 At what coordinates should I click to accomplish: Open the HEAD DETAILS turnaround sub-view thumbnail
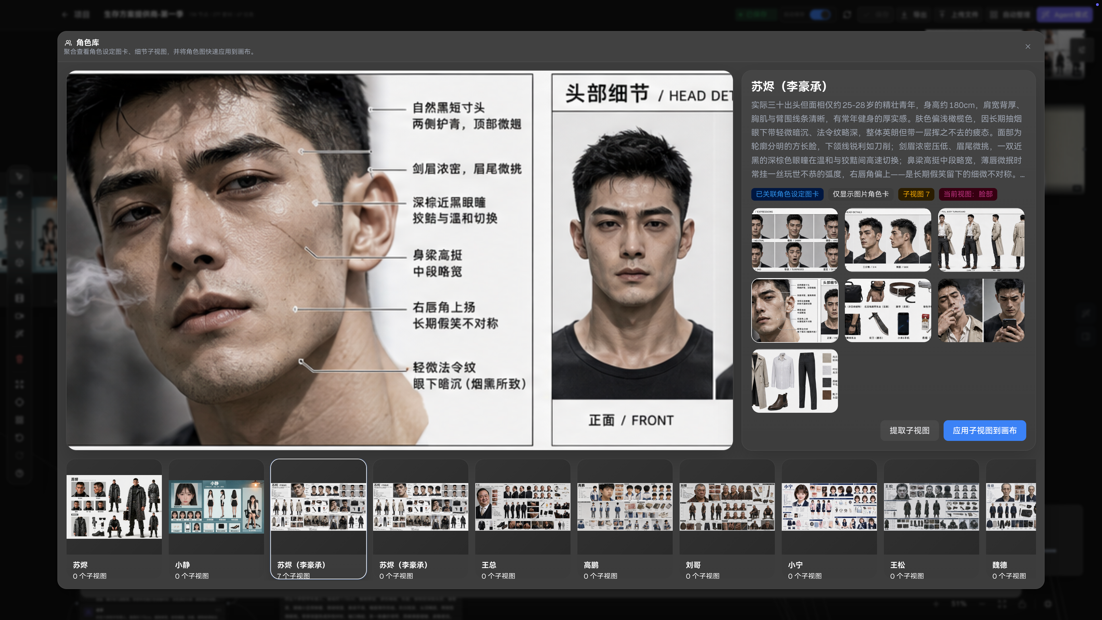pyautogui.click(x=888, y=240)
